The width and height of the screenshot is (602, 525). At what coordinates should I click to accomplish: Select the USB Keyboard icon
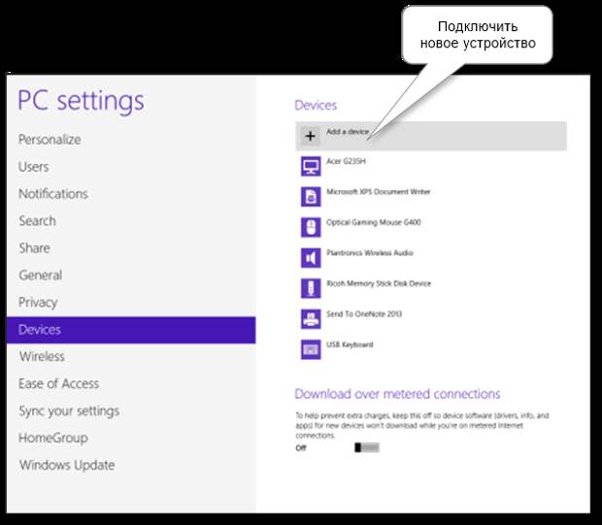311,349
